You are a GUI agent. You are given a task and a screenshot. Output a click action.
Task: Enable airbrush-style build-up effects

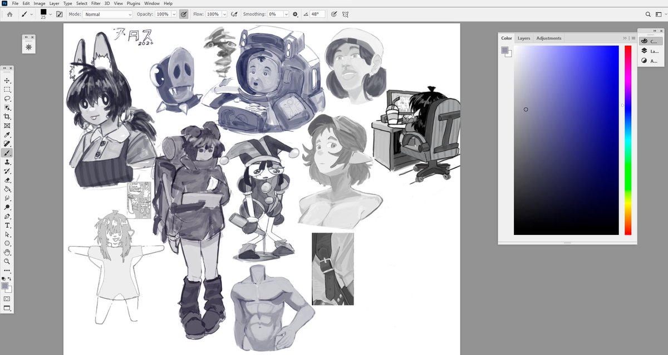point(234,14)
